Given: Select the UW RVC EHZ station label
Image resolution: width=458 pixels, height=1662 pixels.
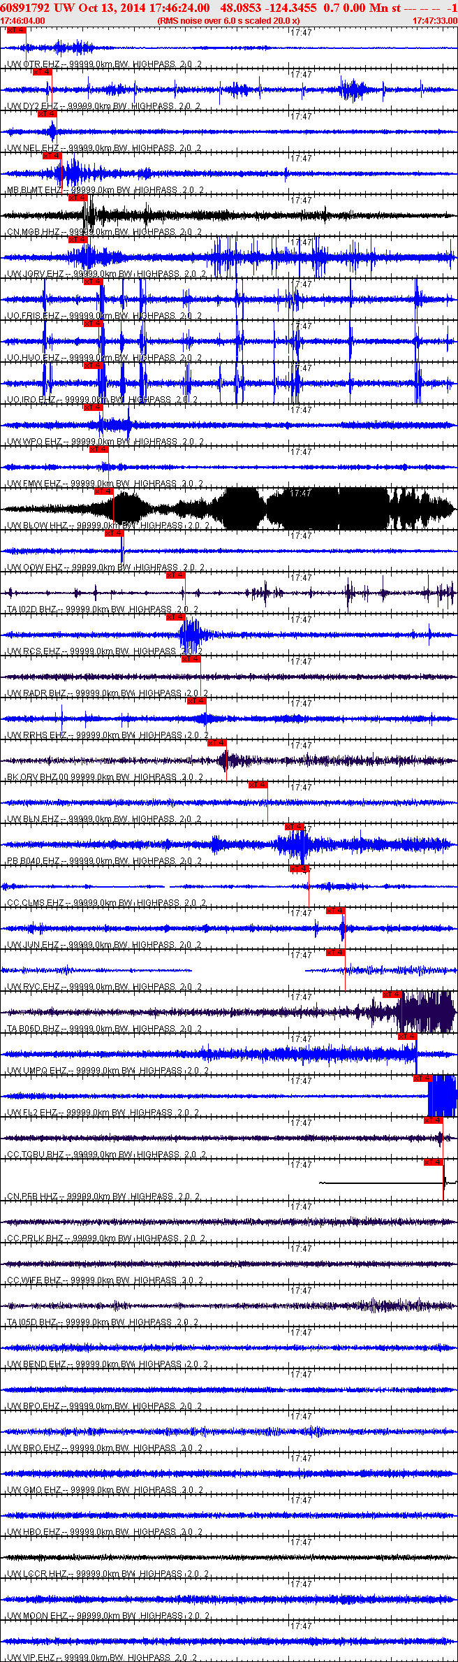Looking at the screenshot, I should (33, 987).
